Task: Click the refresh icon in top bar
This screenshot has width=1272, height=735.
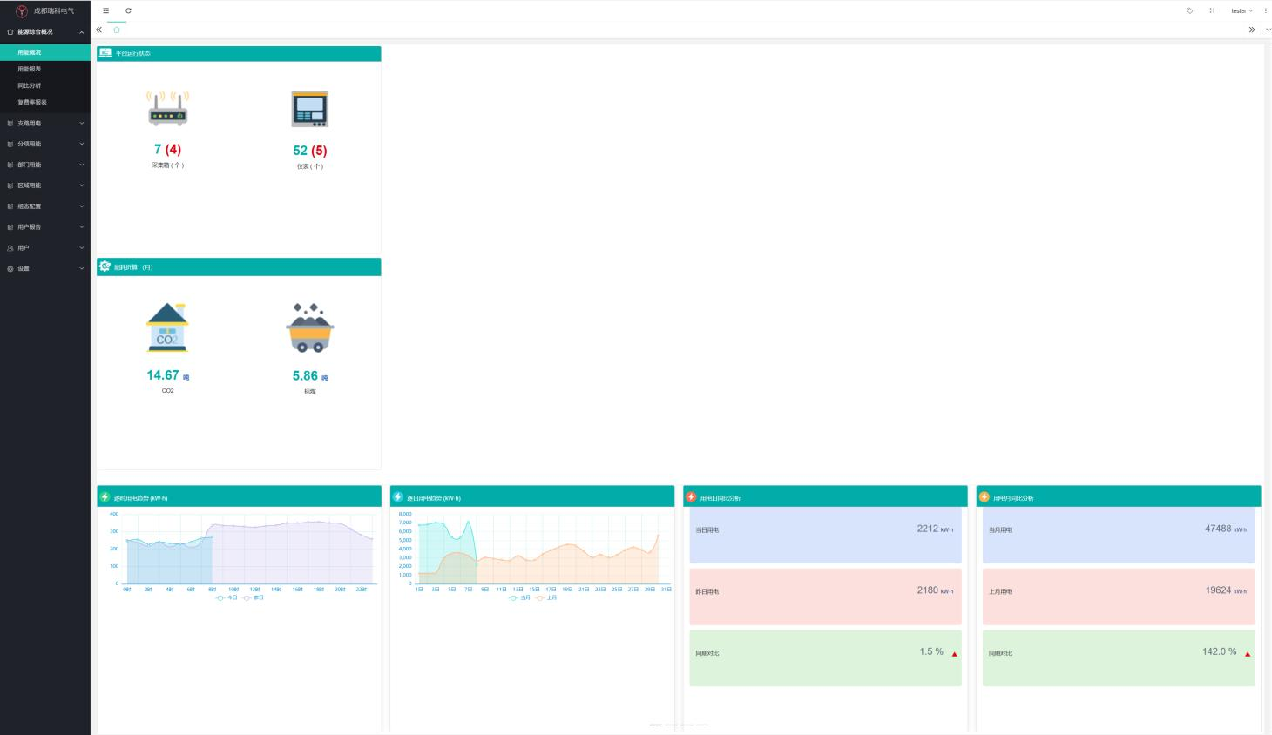Action: click(x=128, y=10)
